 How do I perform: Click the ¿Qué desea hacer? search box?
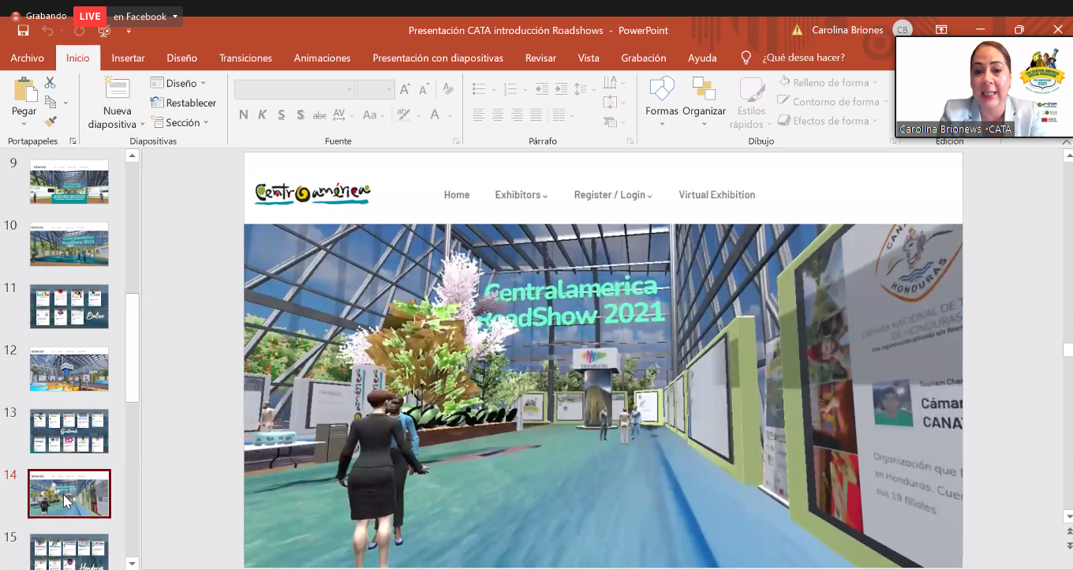(x=803, y=58)
